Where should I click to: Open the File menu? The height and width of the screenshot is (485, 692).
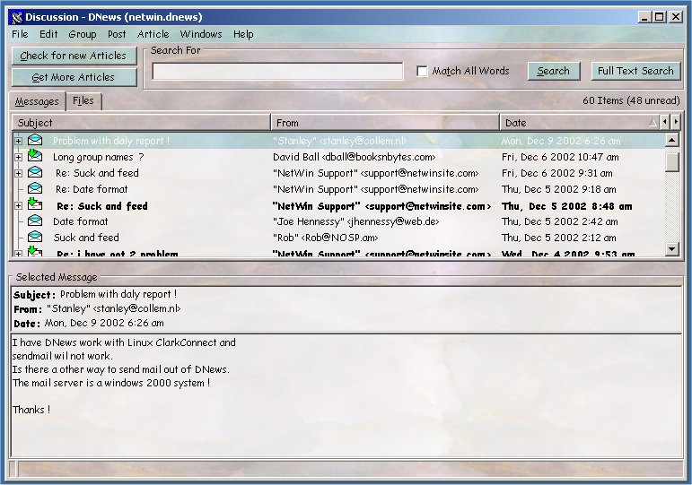[20, 34]
